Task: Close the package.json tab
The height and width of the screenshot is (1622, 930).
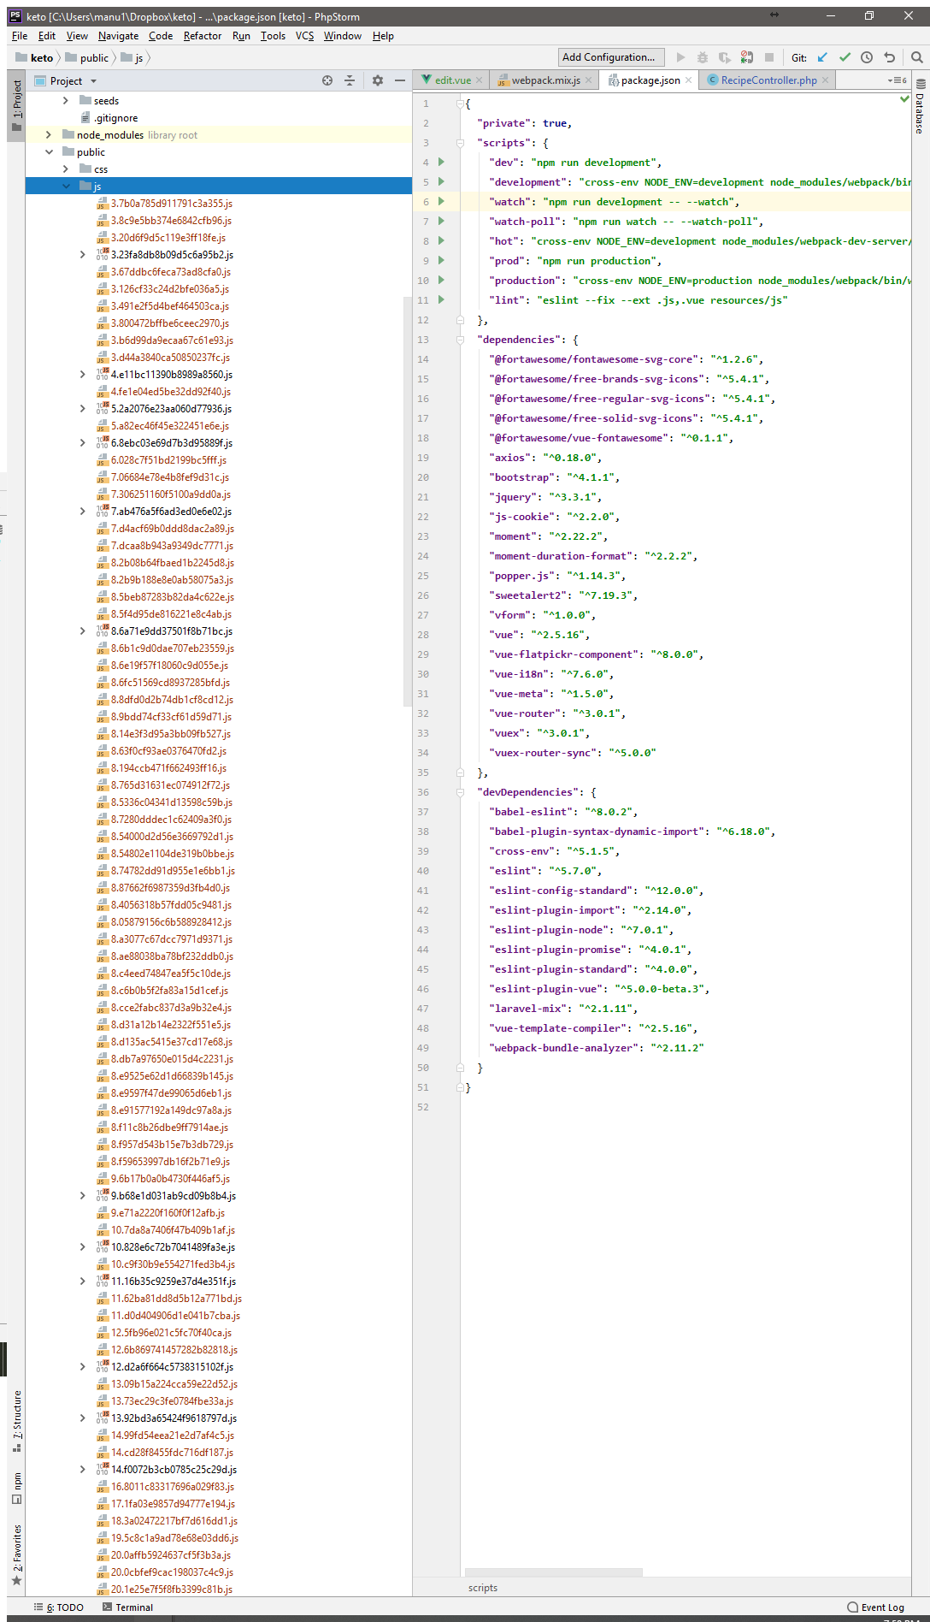Action: [689, 80]
